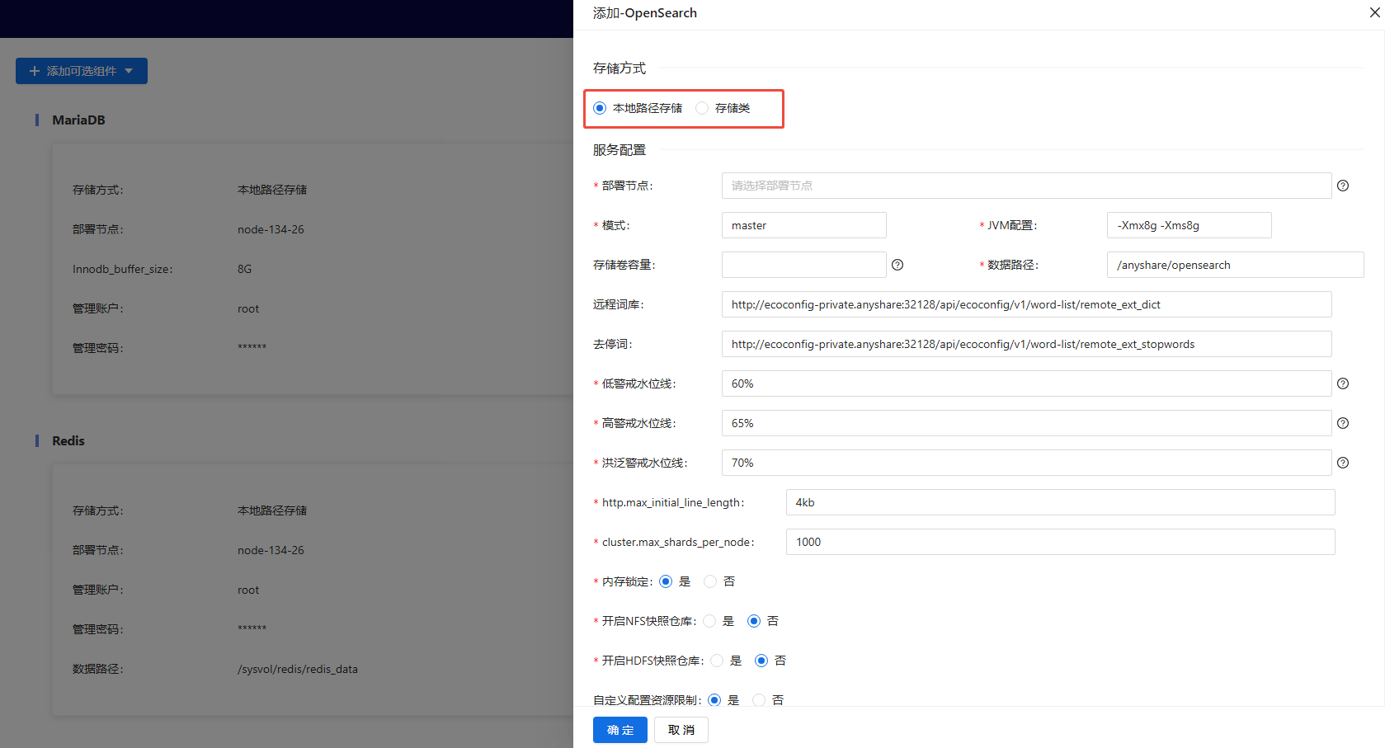Click help icon beside deployment node field

pyautogui.click(x=1343, y=186)
